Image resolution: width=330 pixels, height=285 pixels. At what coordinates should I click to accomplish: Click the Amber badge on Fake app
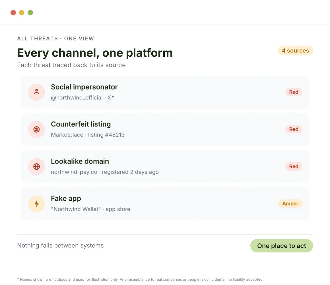pos(290,203)
